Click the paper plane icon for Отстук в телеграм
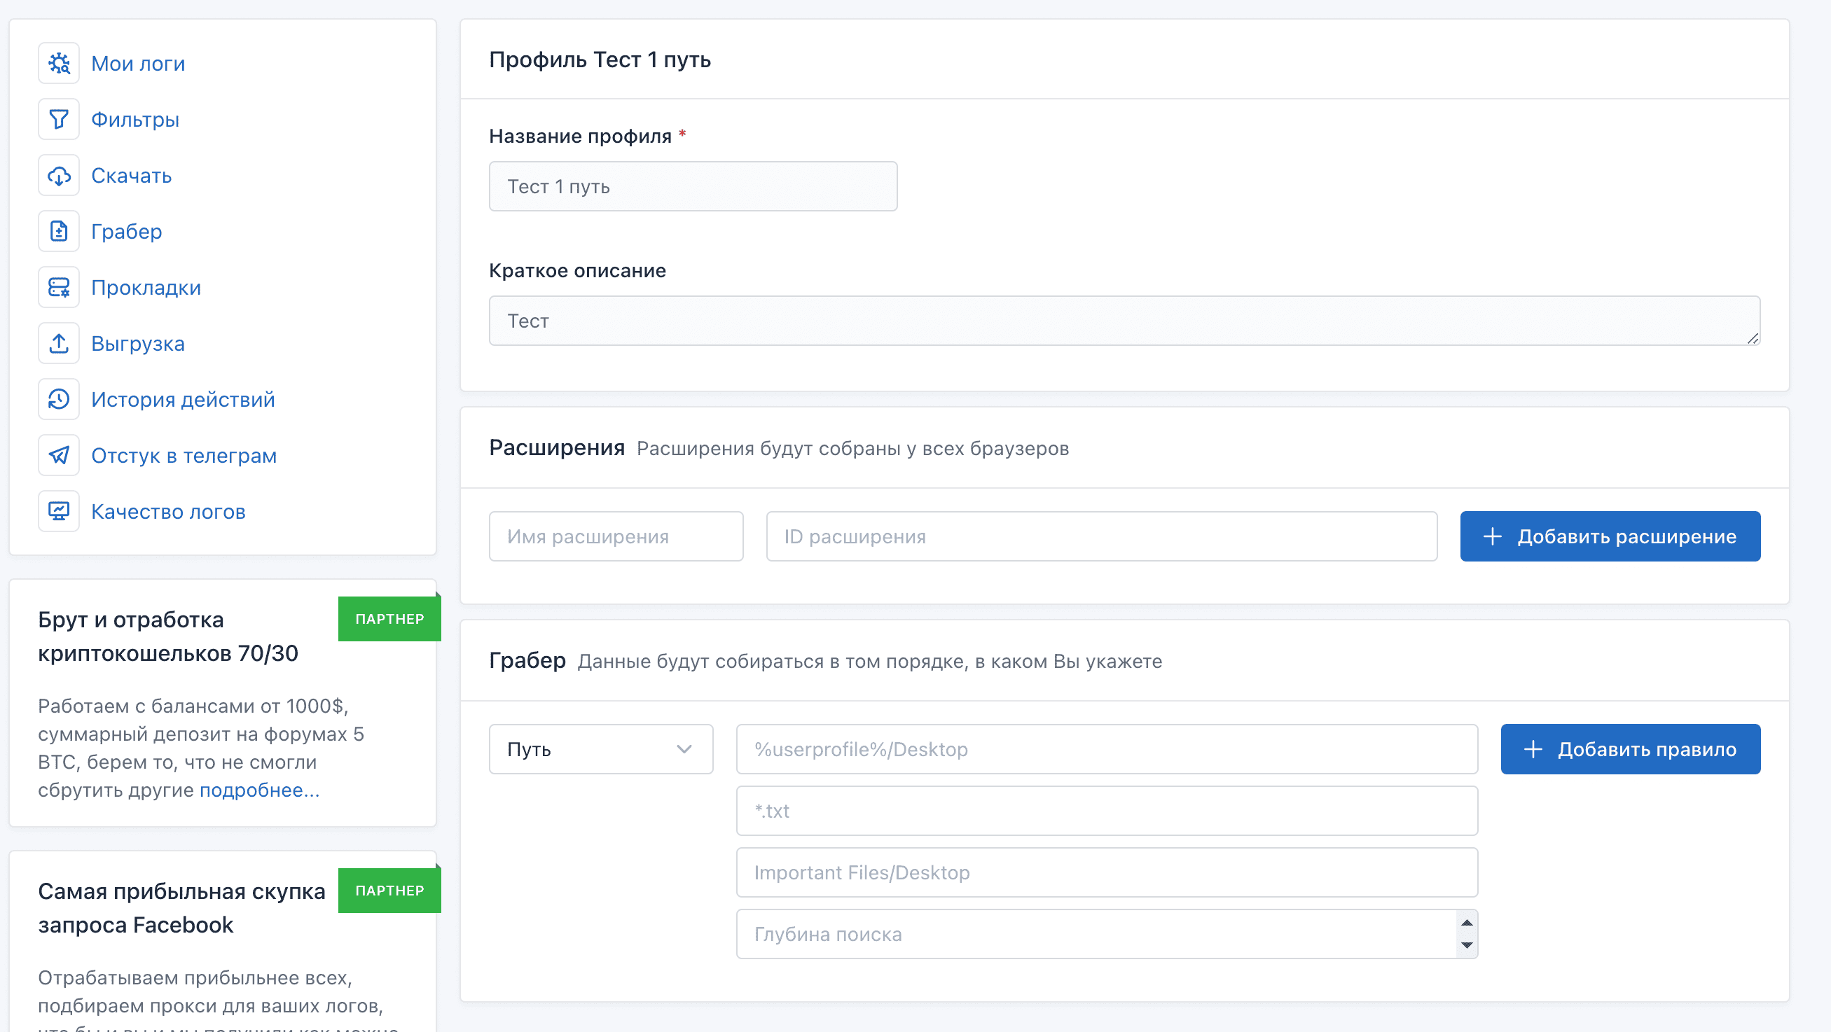This screenshot has width=1831, height=1032. pyautogui.click(x=59, y=455)
